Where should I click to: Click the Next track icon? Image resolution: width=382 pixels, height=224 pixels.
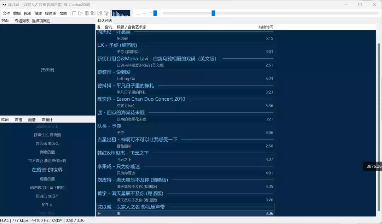click(x=99, y=13)
